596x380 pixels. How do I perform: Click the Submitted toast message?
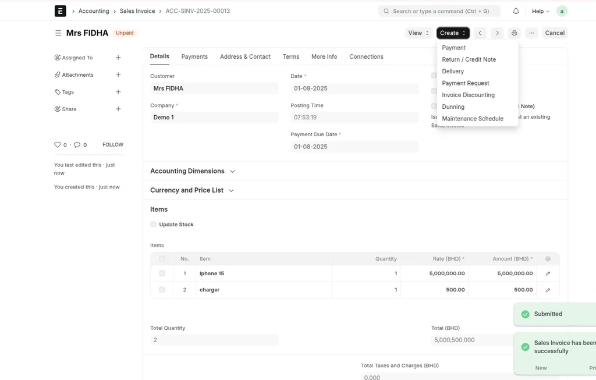[548, 314]
